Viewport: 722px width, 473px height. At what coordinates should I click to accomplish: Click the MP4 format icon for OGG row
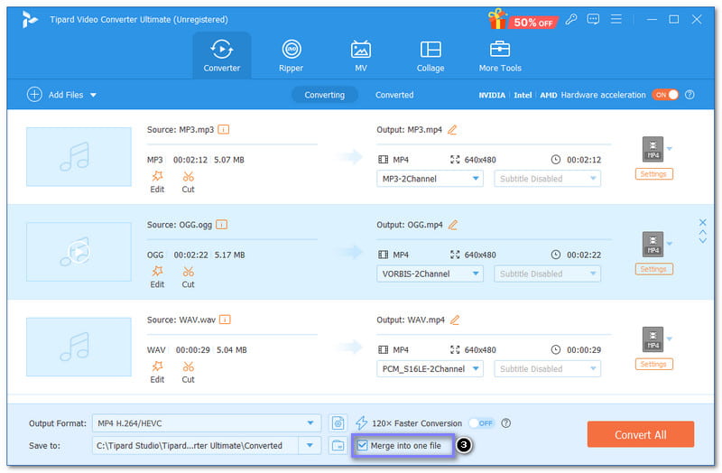[x=653, y=244]
